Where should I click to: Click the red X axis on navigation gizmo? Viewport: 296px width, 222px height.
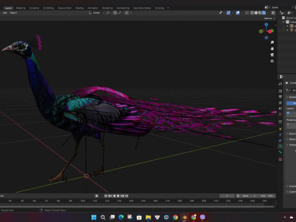point(270,31)
